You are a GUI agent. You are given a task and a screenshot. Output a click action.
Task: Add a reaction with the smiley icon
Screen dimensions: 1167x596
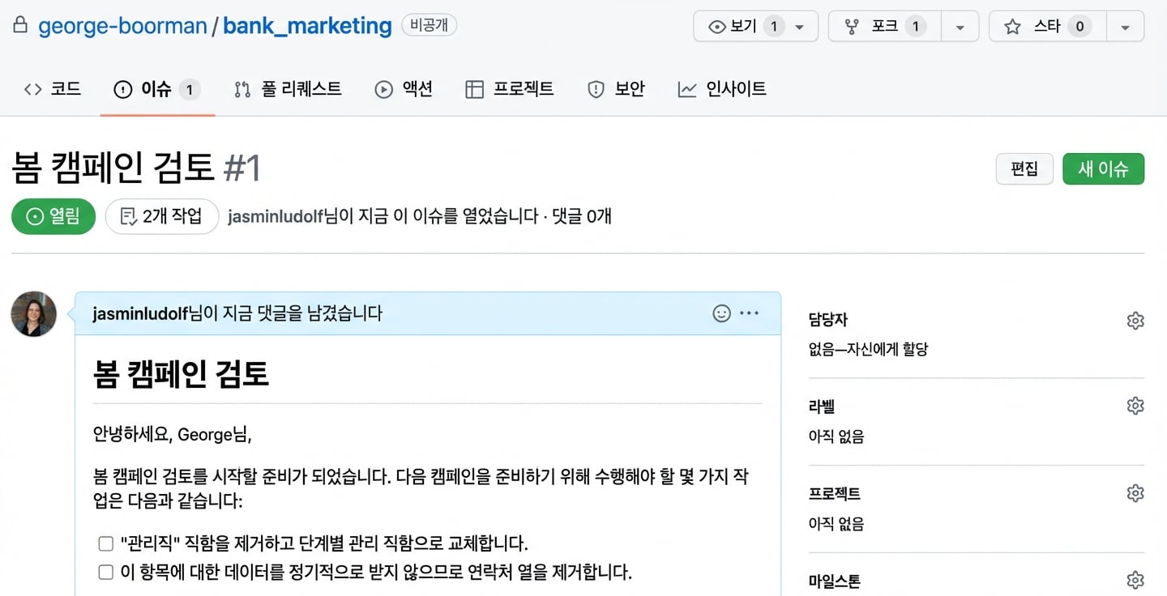click(x=721, y=313)
